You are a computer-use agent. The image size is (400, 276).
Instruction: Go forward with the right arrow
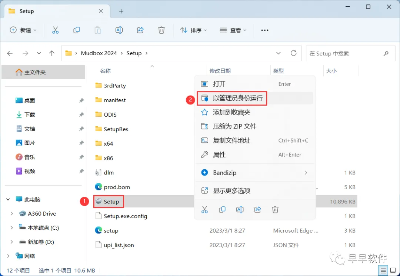25,53
